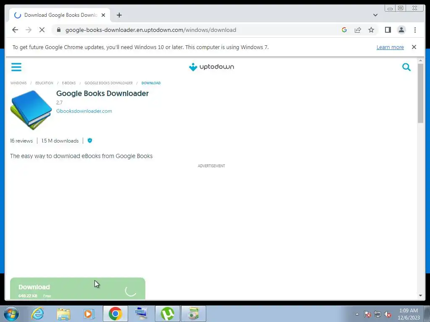The height and width of the screenshot is (322, 430).
Task: Go back with Chrome's back arrow
Action: 15,30
